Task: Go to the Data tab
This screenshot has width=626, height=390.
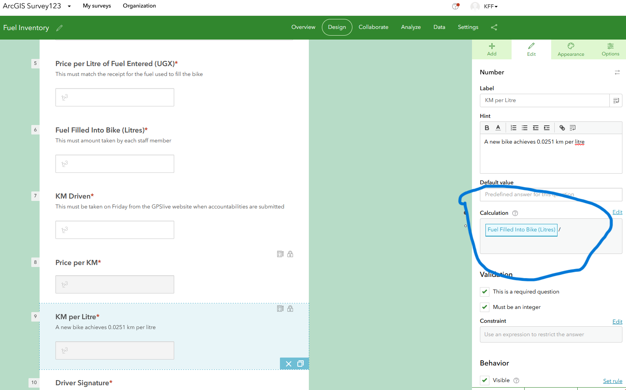Action: (439, 27)
